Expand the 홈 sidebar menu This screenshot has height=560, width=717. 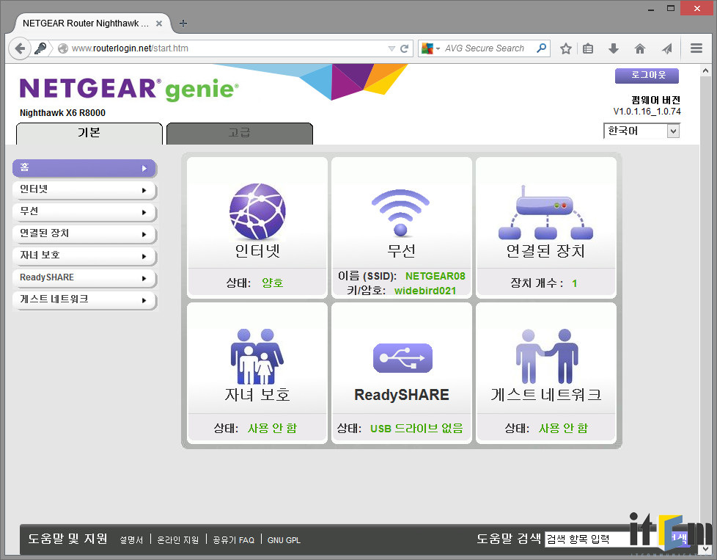[x=84, y=168]
